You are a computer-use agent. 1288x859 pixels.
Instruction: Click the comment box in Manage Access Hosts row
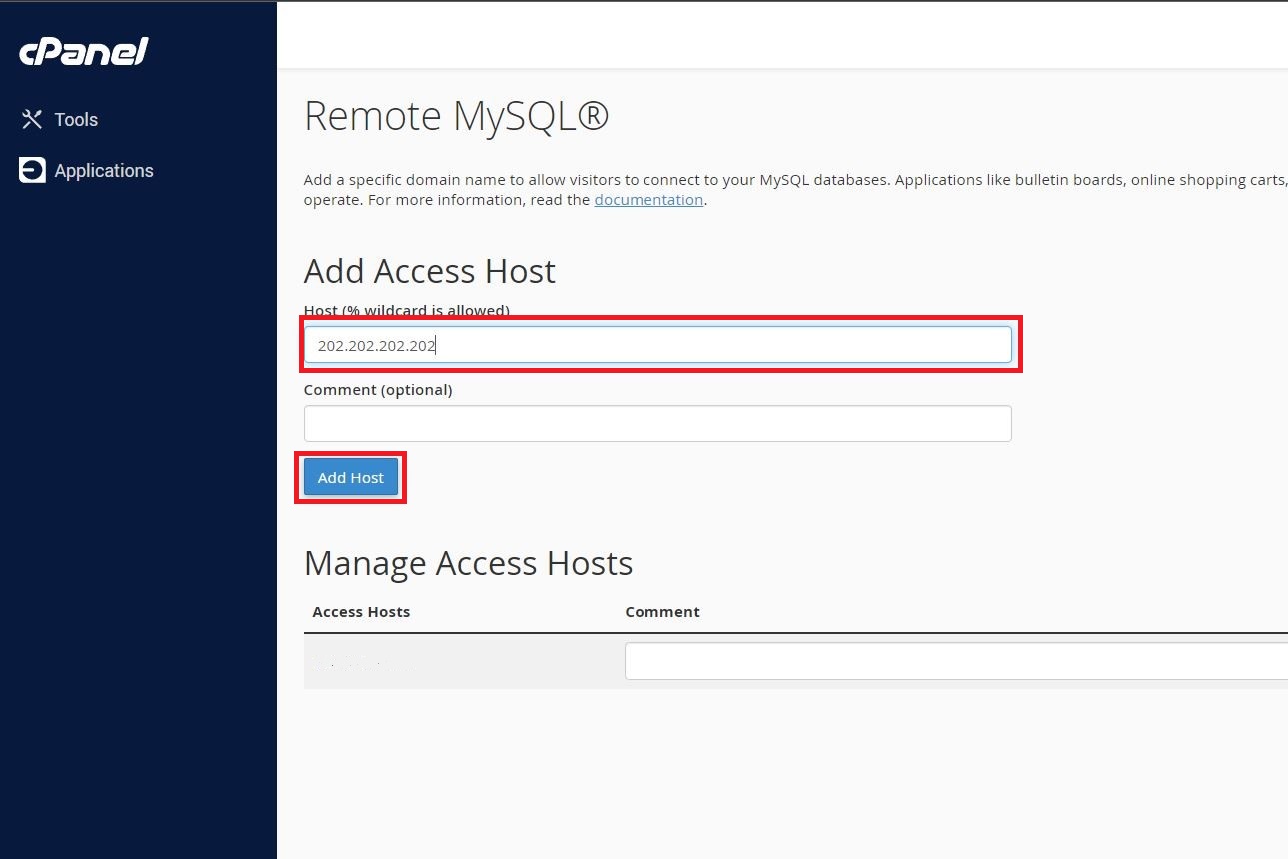click(x=956, y=661)
